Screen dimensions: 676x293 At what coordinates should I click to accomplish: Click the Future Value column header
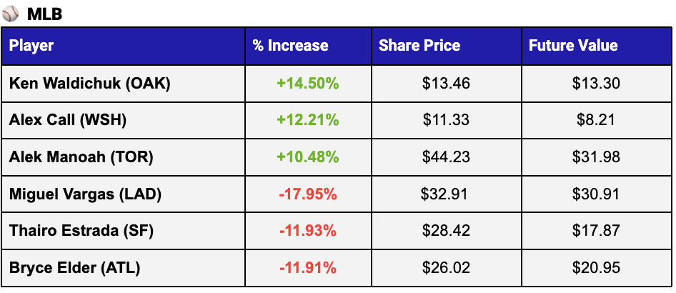(573, 46)
